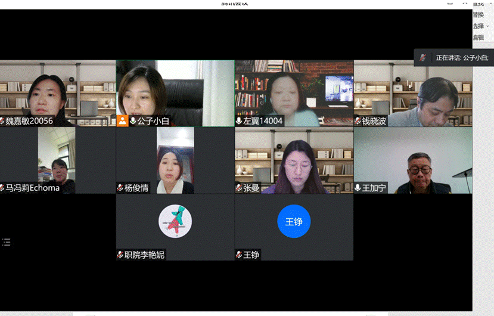Click the 正在讲话: 公子小白 speaker label
The image size is (494, 316).
coord(462,58)
